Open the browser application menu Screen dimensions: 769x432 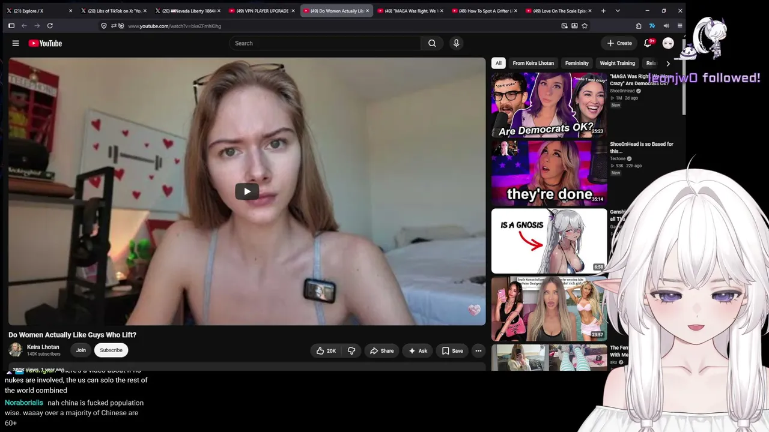coord(680,26)
